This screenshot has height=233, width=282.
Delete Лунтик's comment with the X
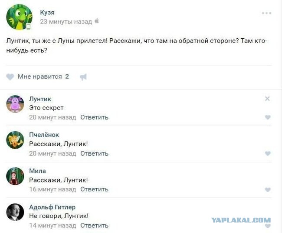coord(267,99)
